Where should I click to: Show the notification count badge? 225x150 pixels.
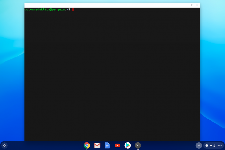[x=207, y=146]
